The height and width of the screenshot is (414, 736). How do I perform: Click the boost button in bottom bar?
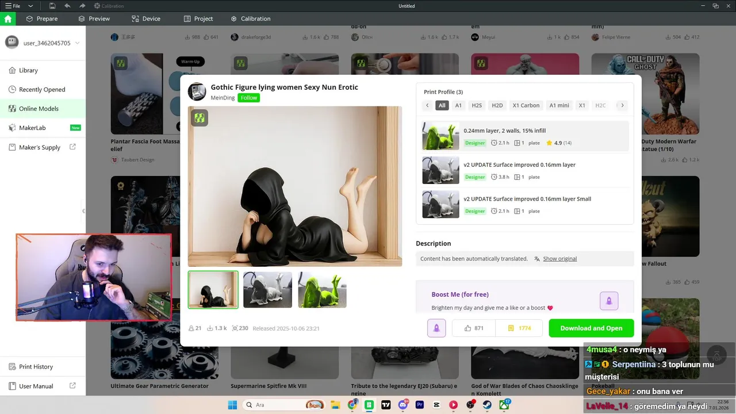[436, 328]
